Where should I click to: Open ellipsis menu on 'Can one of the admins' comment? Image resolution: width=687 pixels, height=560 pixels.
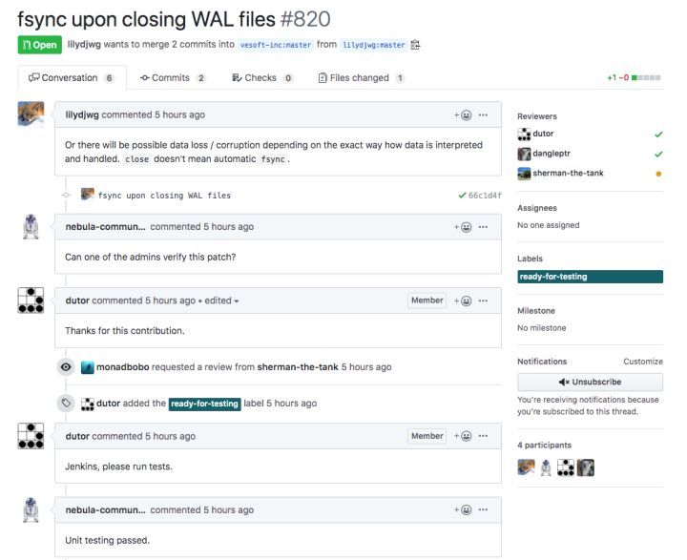pos(483,227)
